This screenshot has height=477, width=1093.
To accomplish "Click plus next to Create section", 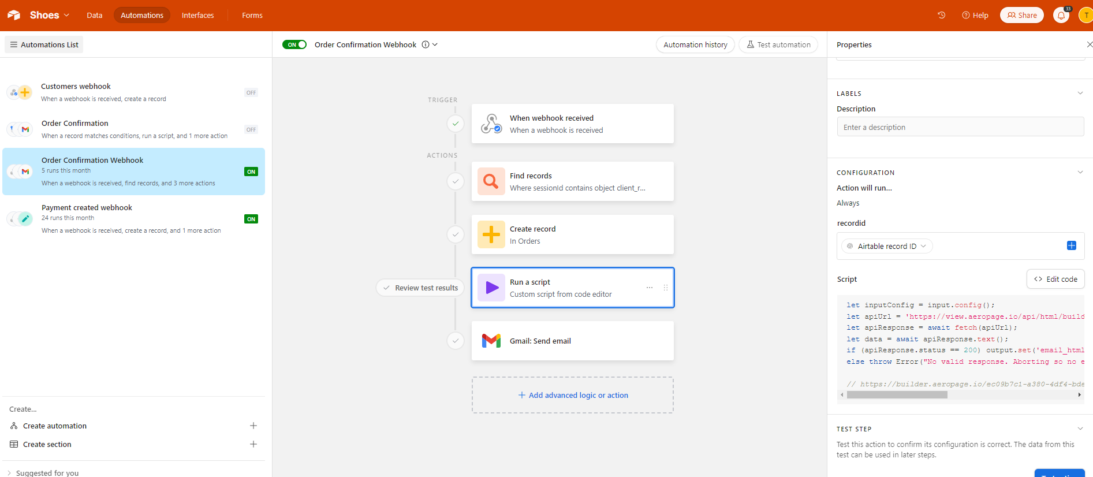I will coord(253,444).
